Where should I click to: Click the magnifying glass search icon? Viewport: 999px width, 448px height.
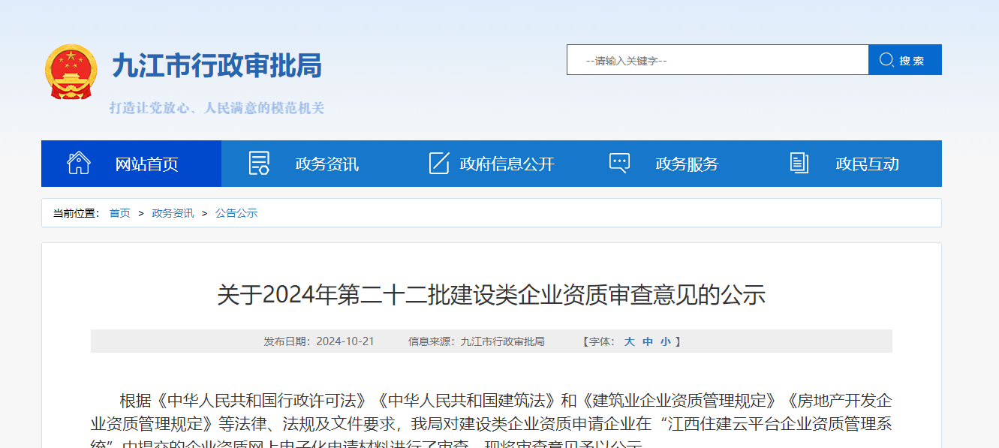pos(886,59)
